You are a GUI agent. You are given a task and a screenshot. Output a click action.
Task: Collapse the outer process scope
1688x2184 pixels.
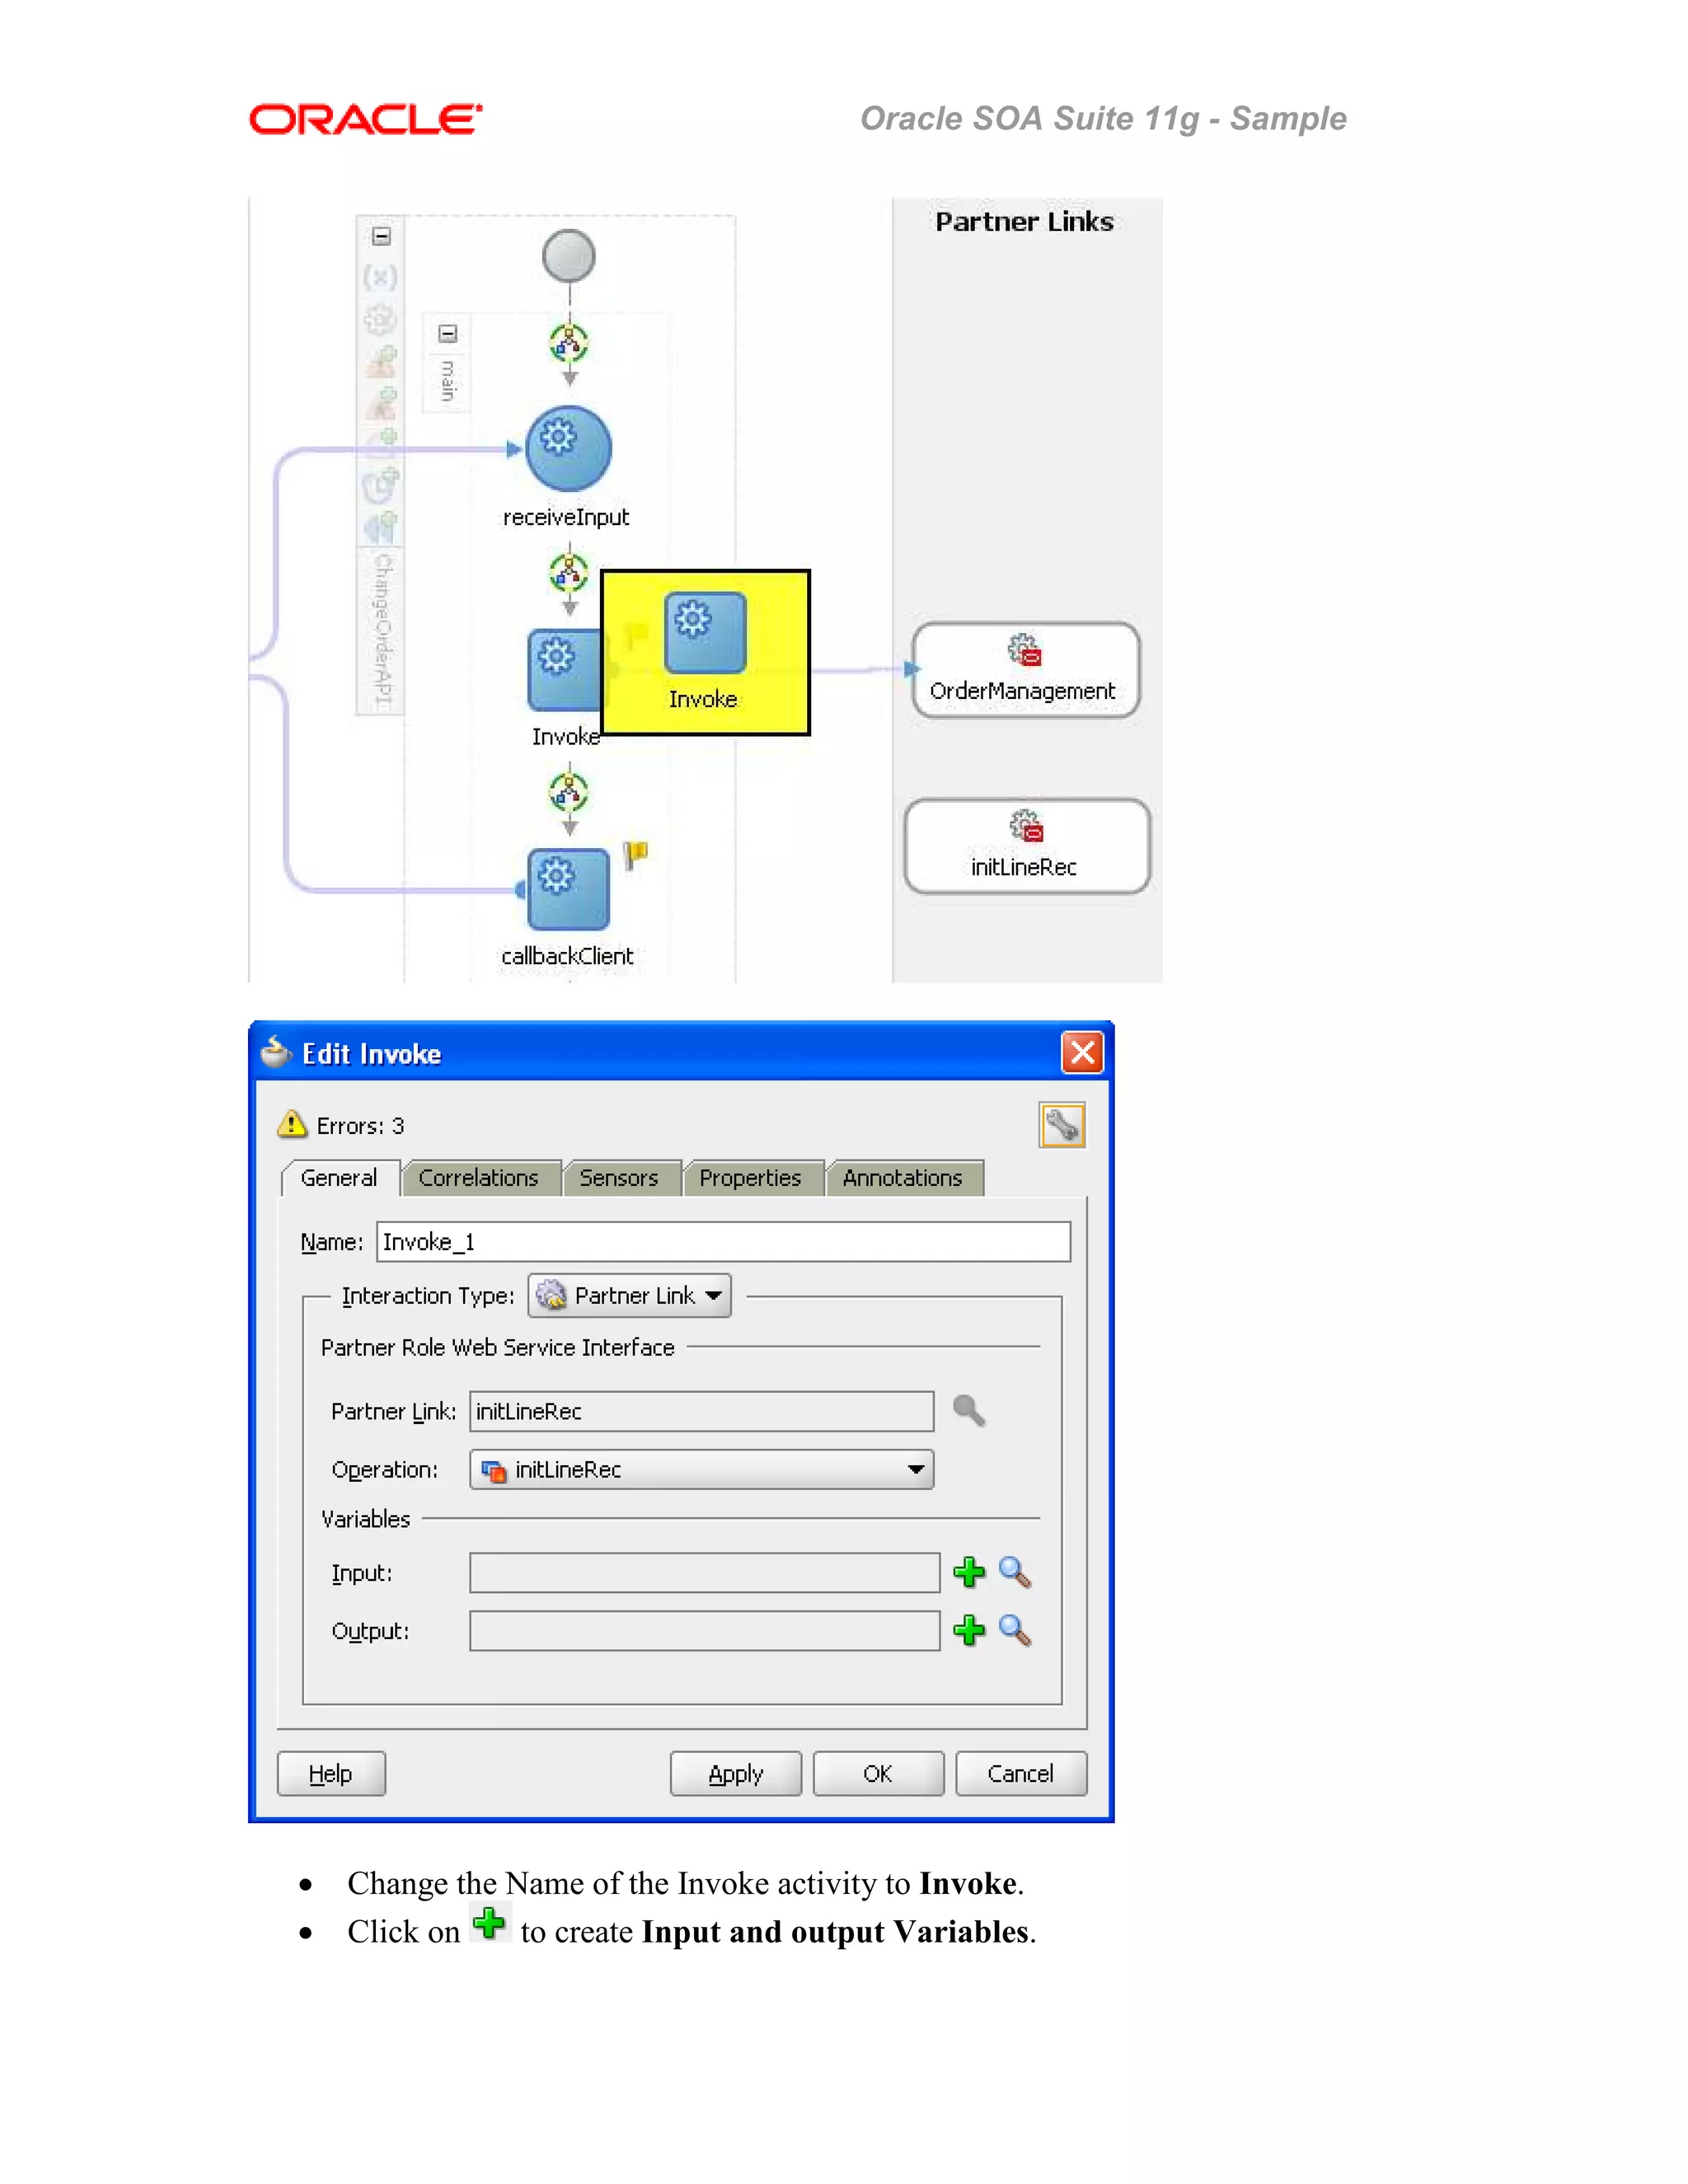pos(381,236)
